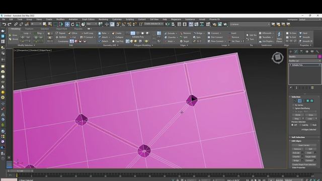Select the Select and Rotate tool
This screenshot has width=322, height=181.
72,24
